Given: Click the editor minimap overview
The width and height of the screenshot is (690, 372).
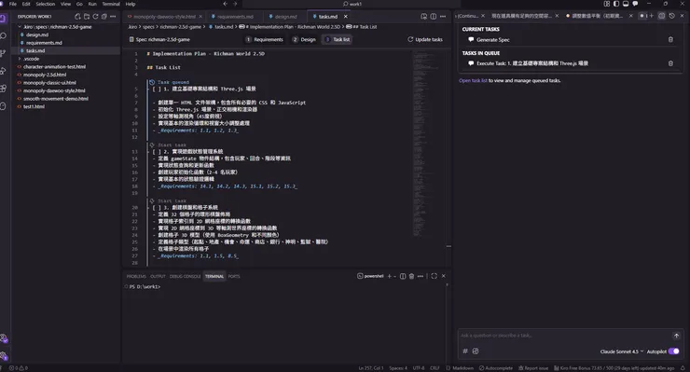Looking at the screenshot, I should (x=424, y=143).
